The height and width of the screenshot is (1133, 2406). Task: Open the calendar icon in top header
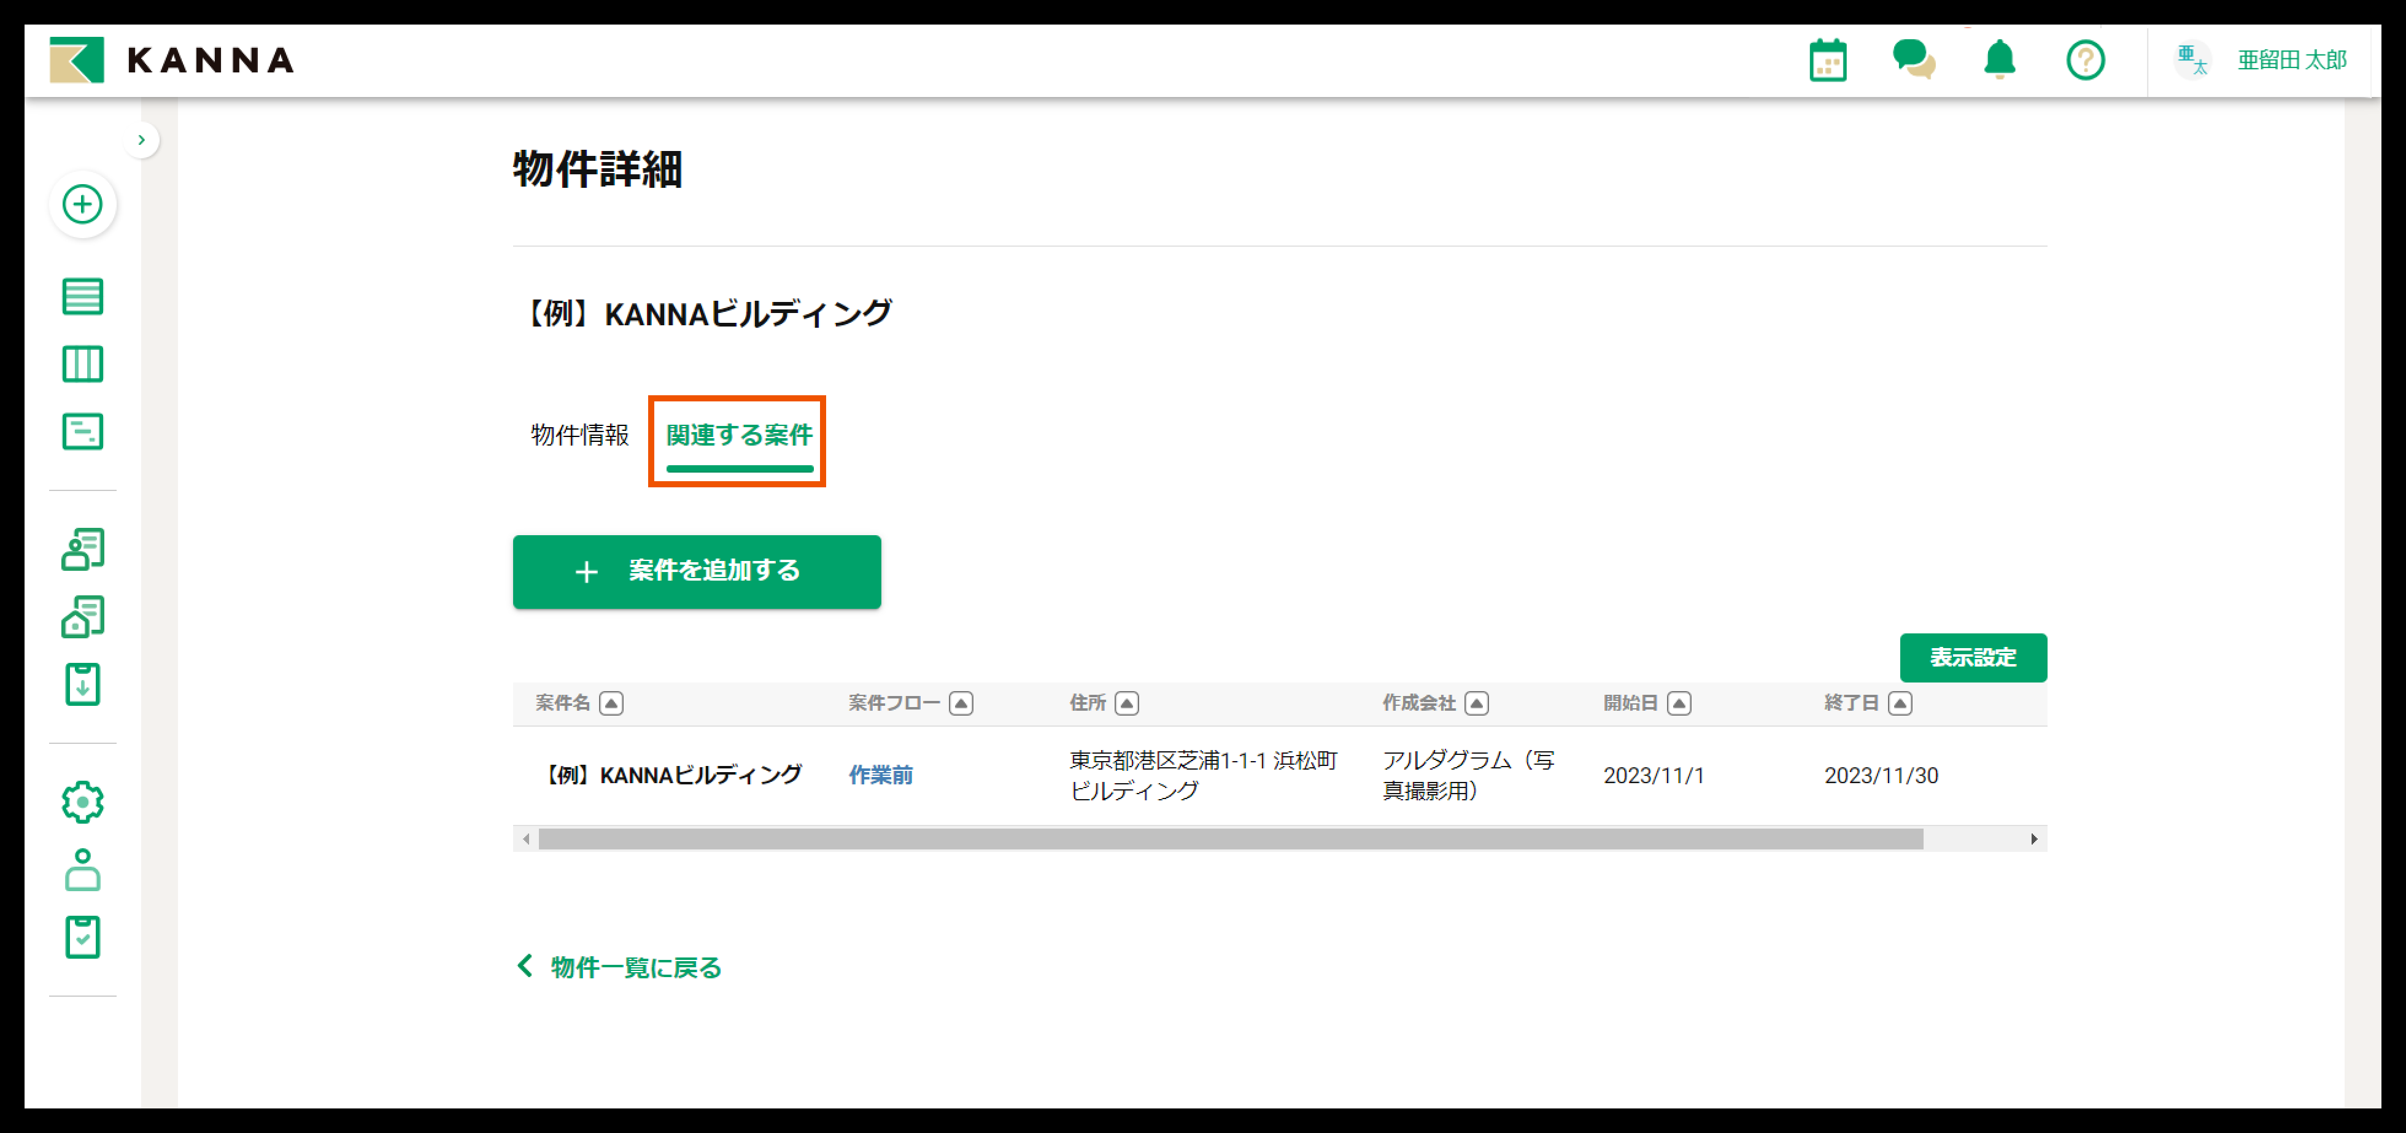1827,61
